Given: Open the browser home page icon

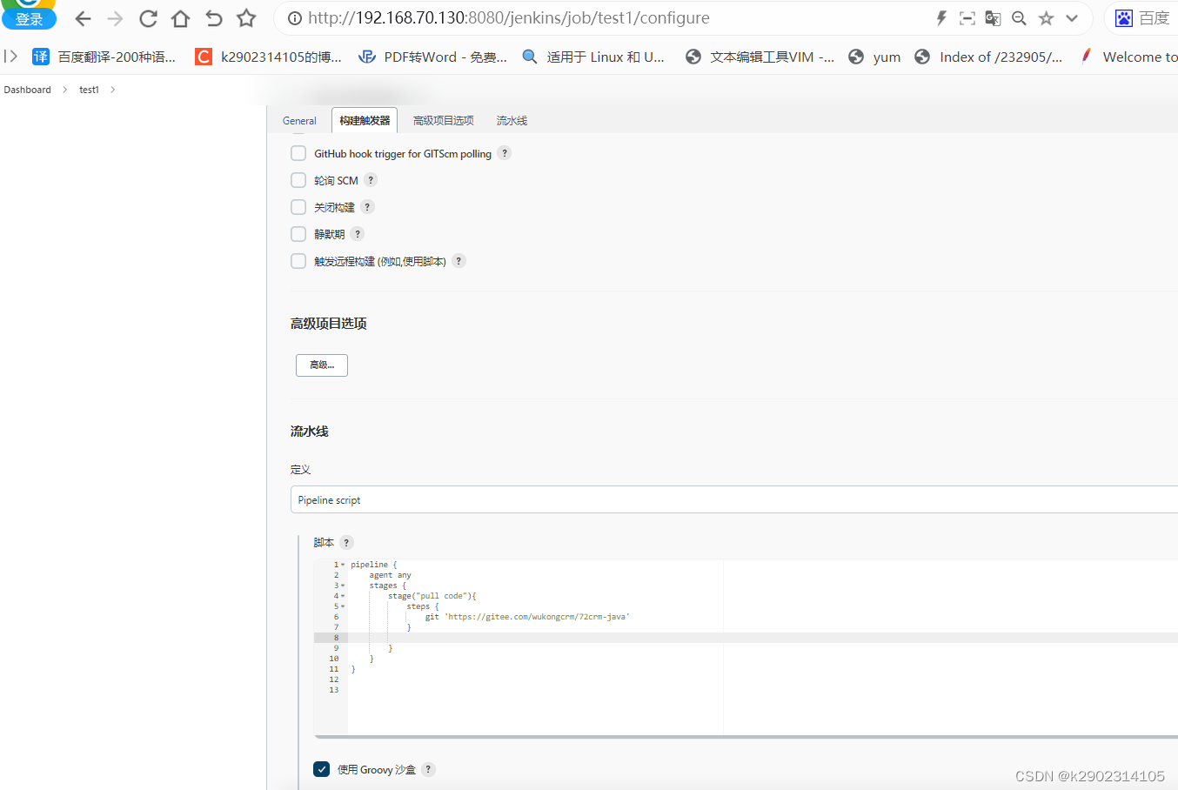Looking at the screenshot, I should [x=180, y=18].
